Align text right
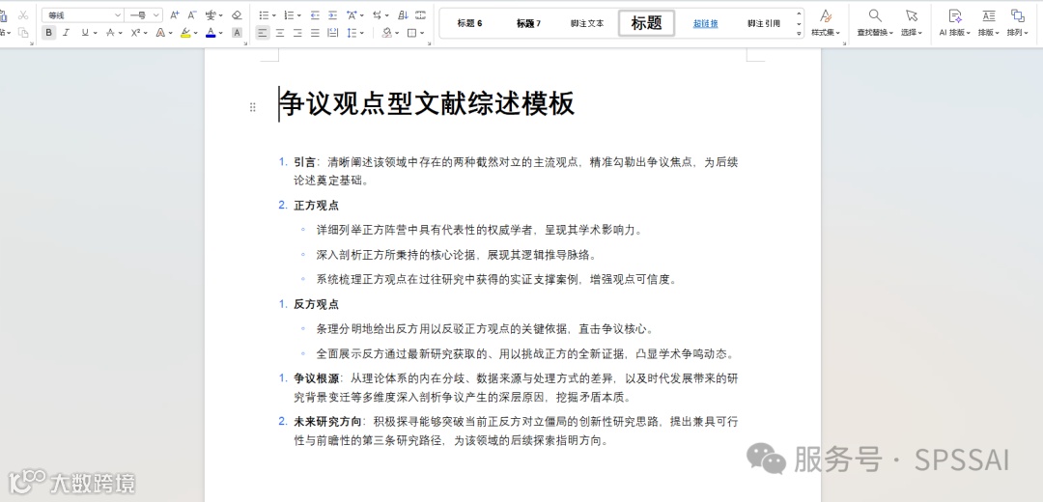This screenshot has height=502, width=1043. pos(297,33)
